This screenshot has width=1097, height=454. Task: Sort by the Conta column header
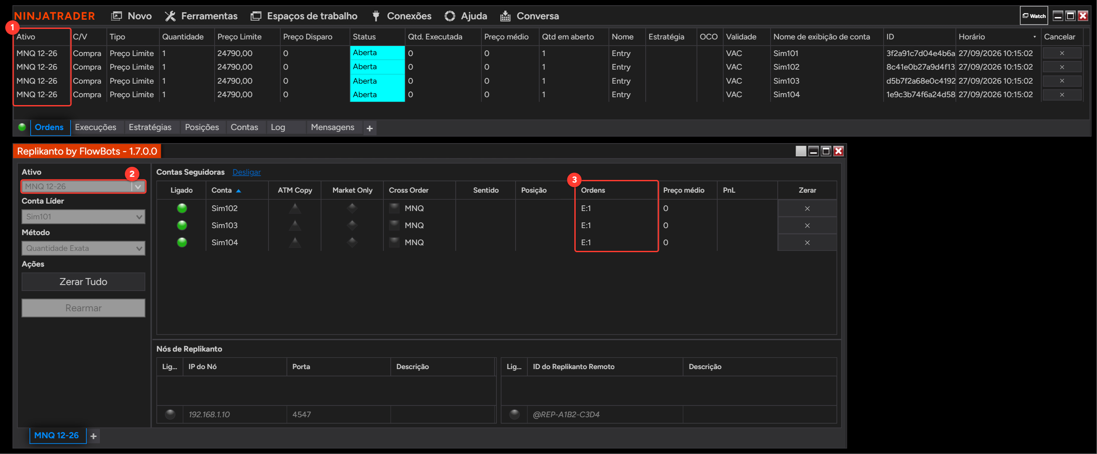click(x=237, y=190)
